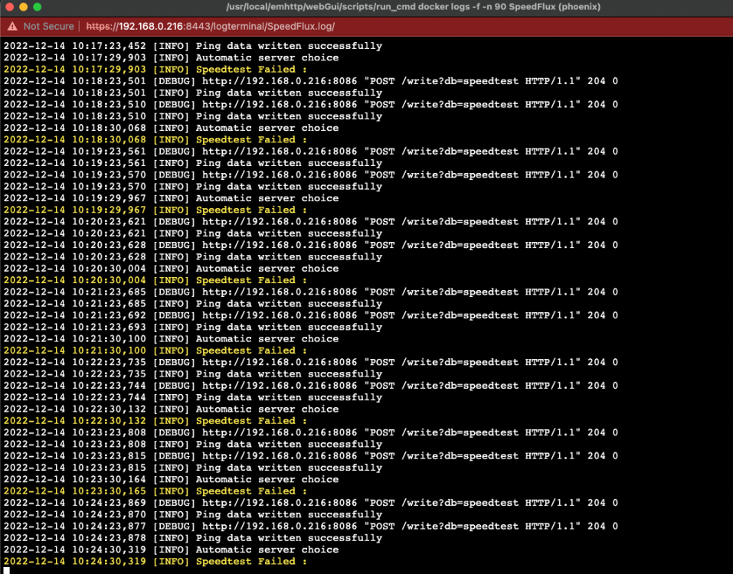Image resolution: width=733 pixels, height=574 pixels.
Task: Click yellow Speedtest Failed line at 10:18:30,068
Action: click(x=155, y=139)
